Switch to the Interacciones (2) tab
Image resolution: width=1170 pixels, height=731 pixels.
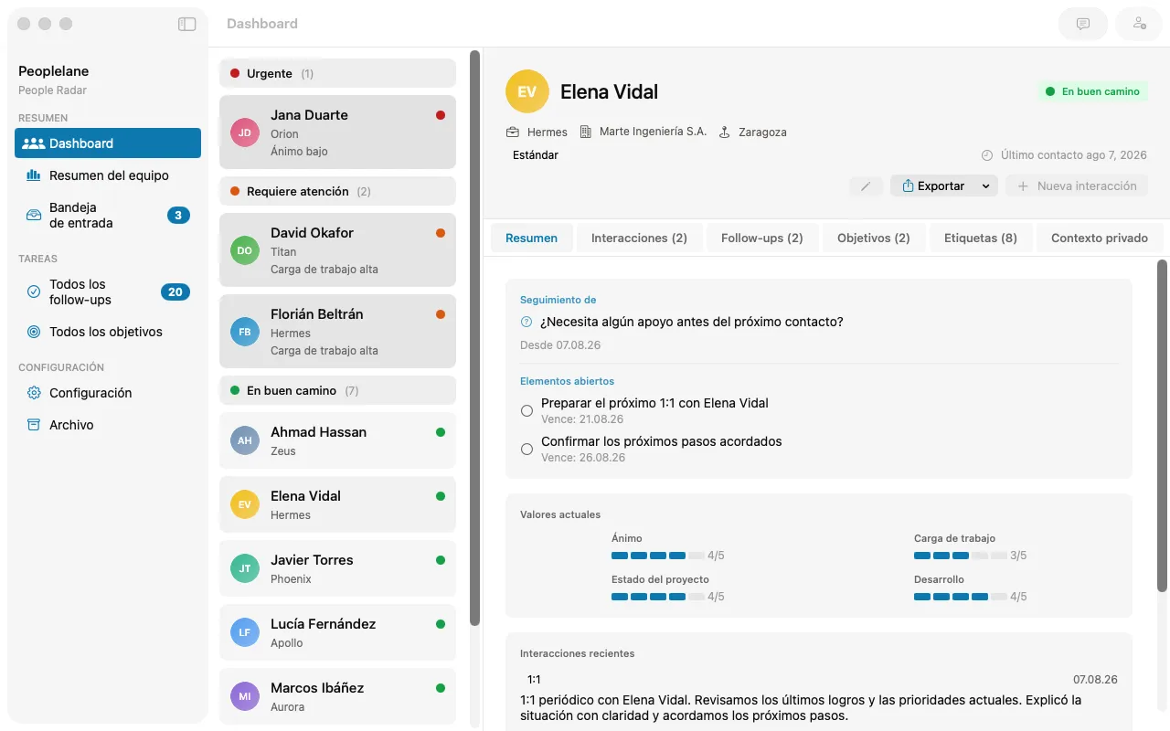point(639,238)
